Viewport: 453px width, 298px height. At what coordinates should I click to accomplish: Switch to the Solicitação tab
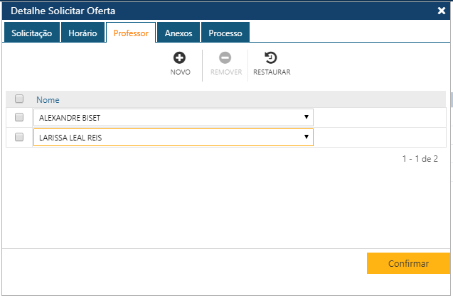coord(31,33)
